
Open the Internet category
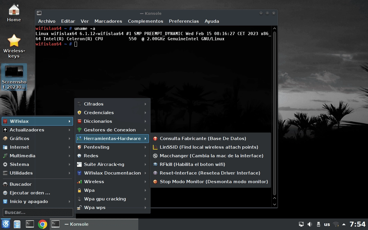click(37, 147)
